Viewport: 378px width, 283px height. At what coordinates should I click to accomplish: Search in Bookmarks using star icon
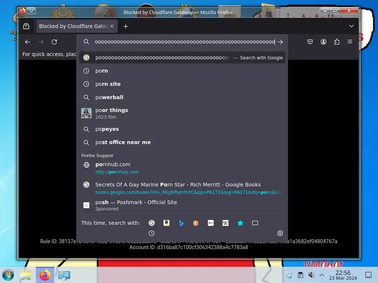240,223
